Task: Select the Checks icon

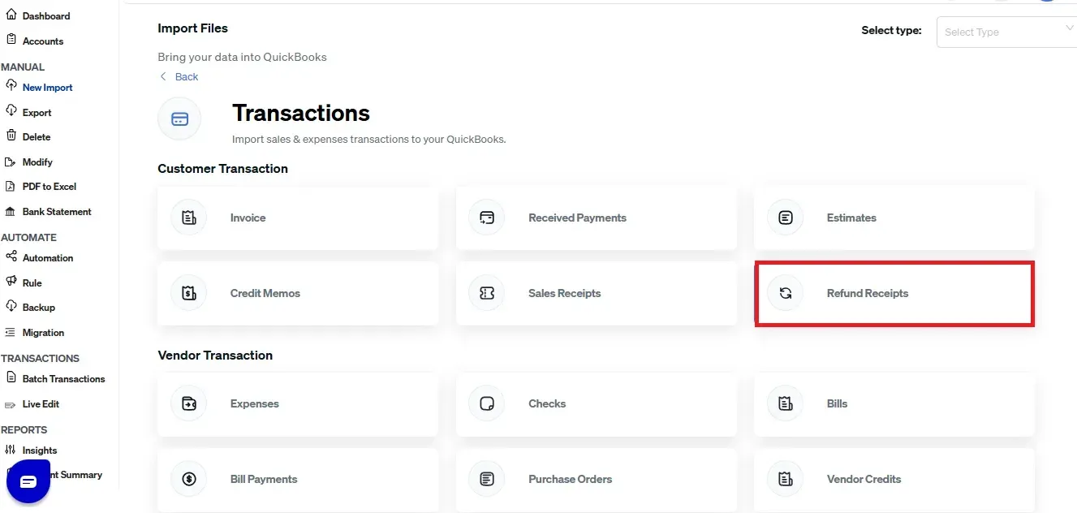Action: [x=487, y=403]
